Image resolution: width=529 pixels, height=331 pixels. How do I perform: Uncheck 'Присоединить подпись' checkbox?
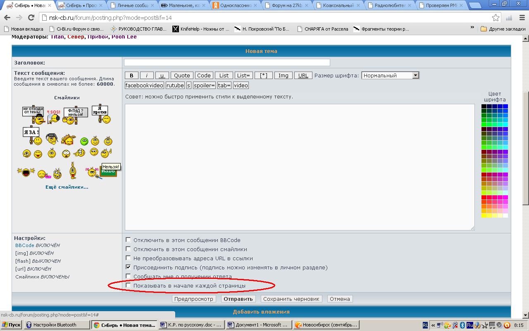[x=128, y=267]
